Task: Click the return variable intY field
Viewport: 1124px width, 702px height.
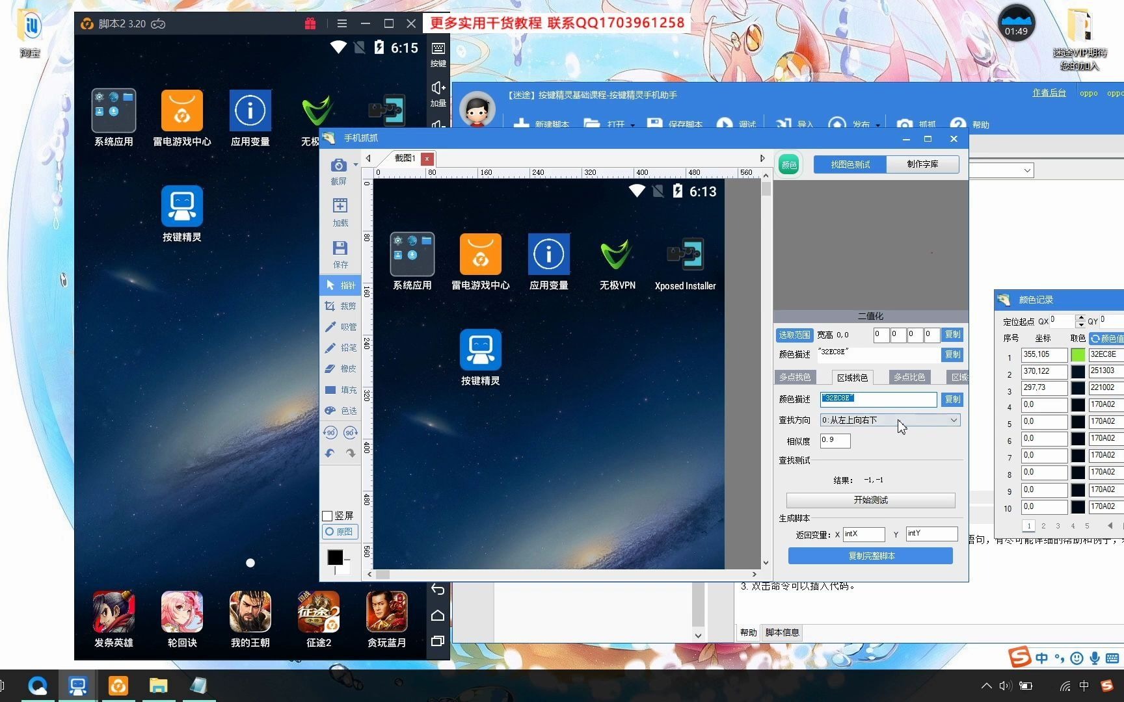Action: pyautogui.click(x=931, y=534)
